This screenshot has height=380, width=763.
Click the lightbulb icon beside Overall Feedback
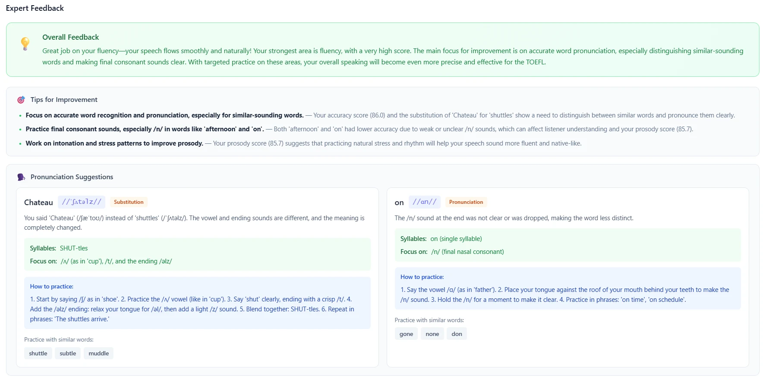25,44
